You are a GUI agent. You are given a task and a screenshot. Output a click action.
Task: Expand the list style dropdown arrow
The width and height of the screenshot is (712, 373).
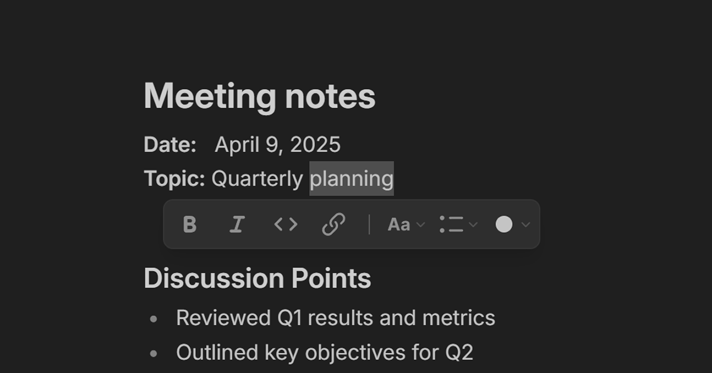point(473,225)
